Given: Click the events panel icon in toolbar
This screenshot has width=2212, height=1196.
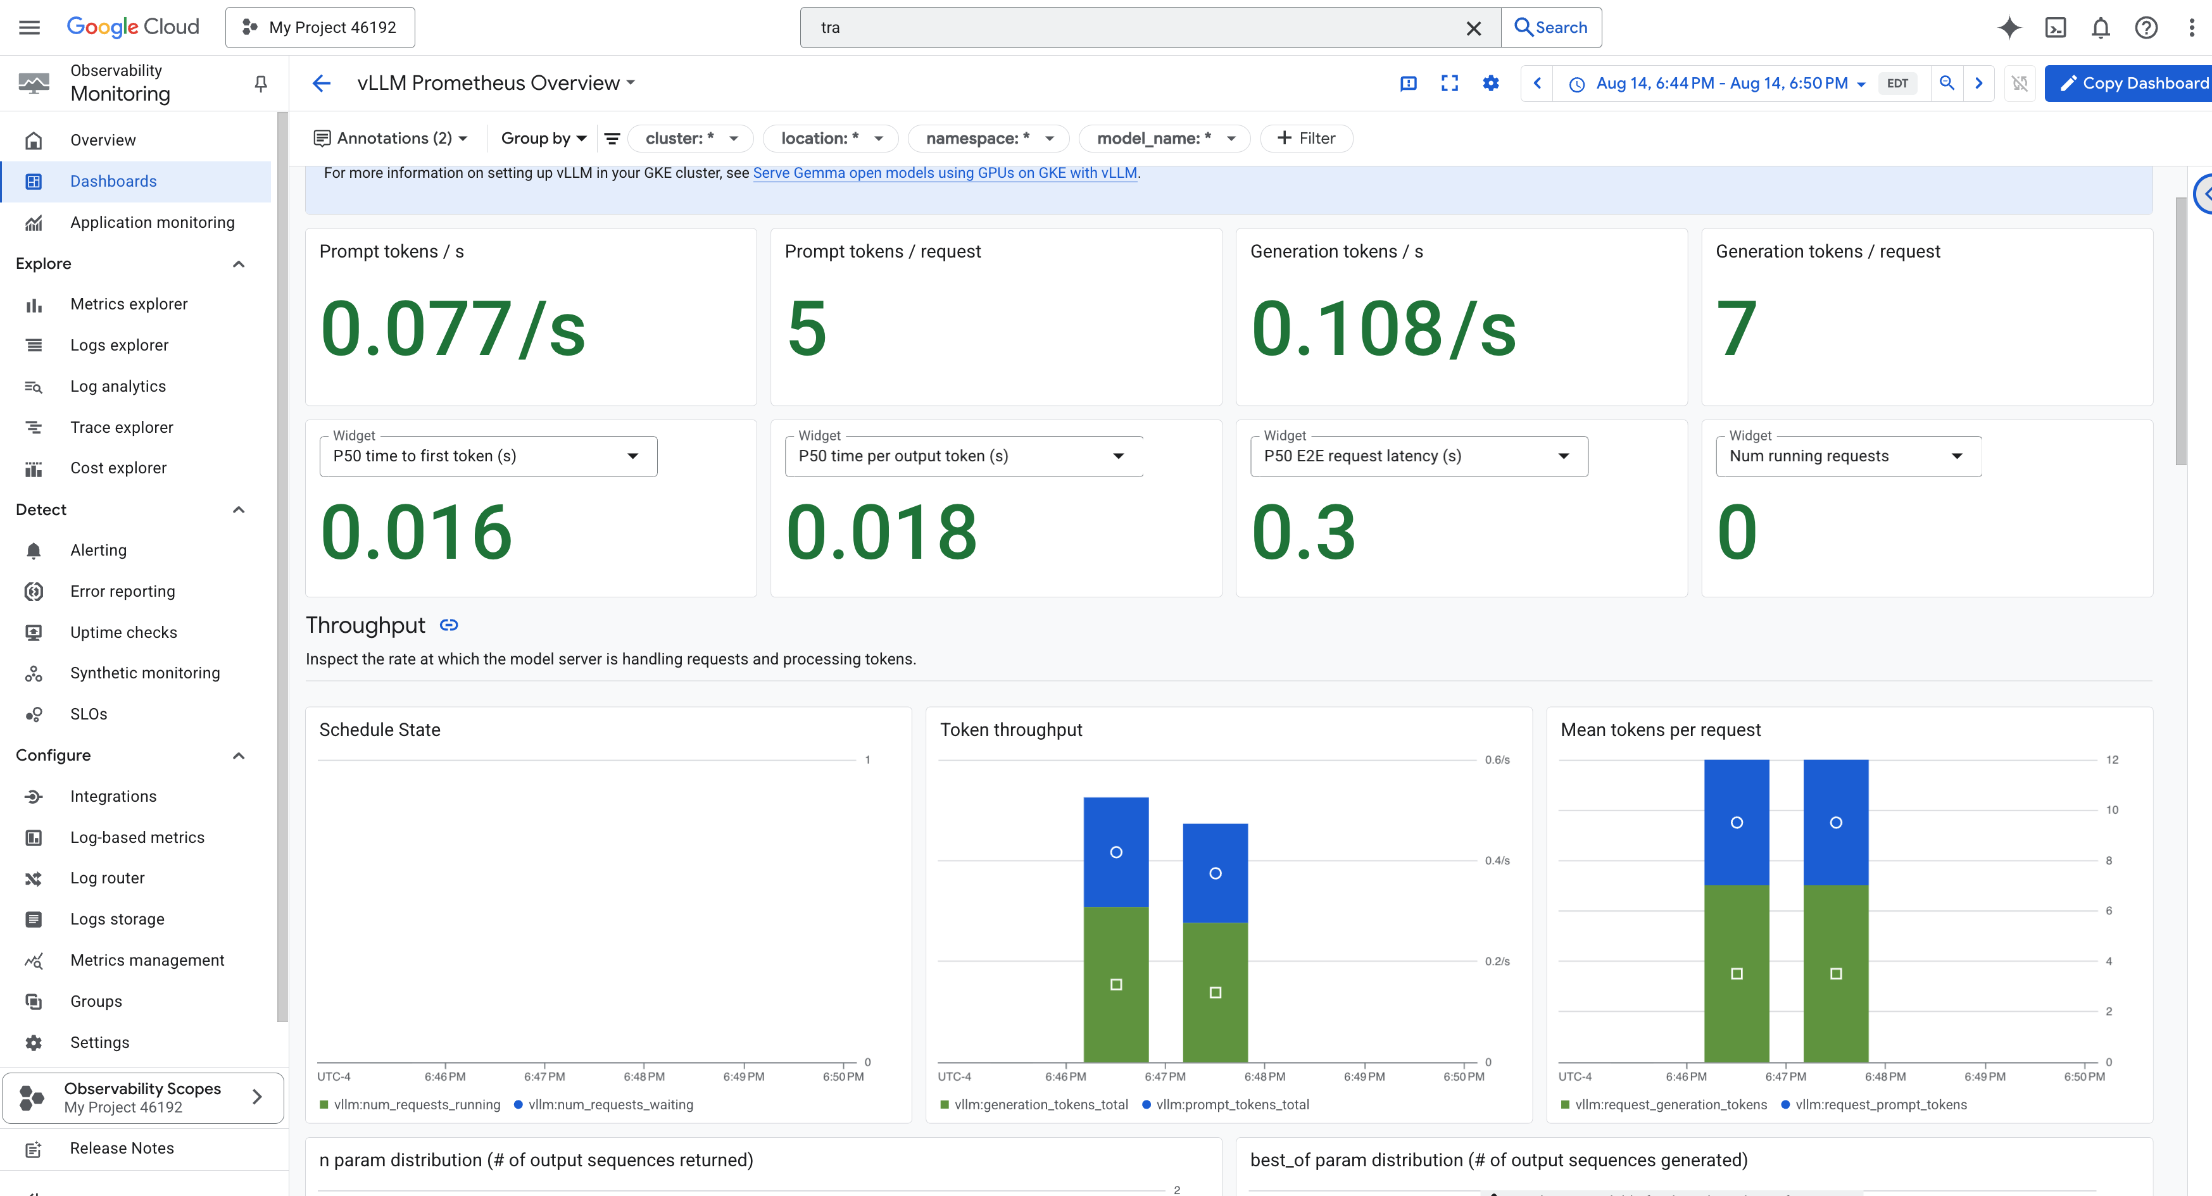Looking at the screenshot, I should coord(1408,84).
